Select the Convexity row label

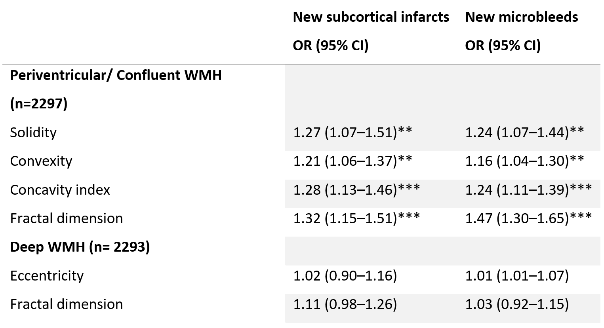[41, 161]
